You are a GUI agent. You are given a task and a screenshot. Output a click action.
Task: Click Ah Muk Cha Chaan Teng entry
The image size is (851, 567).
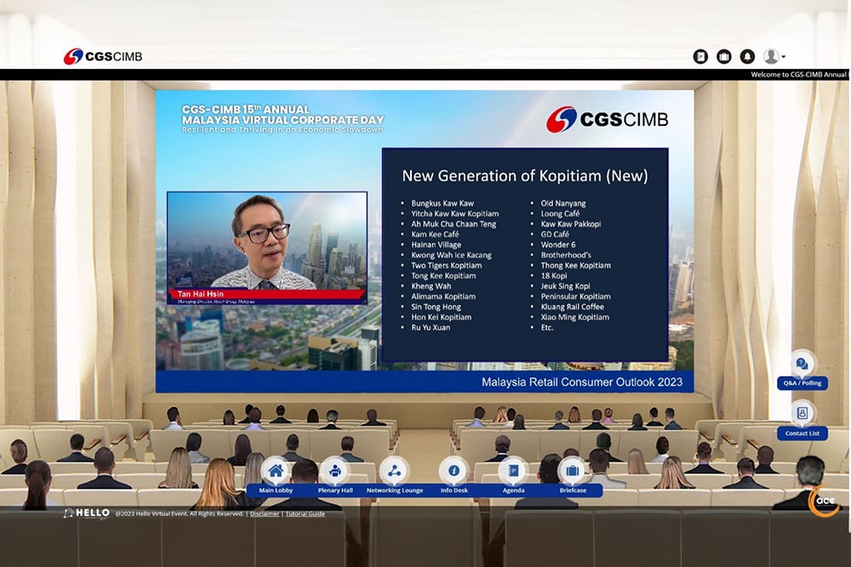coord(454,224)
